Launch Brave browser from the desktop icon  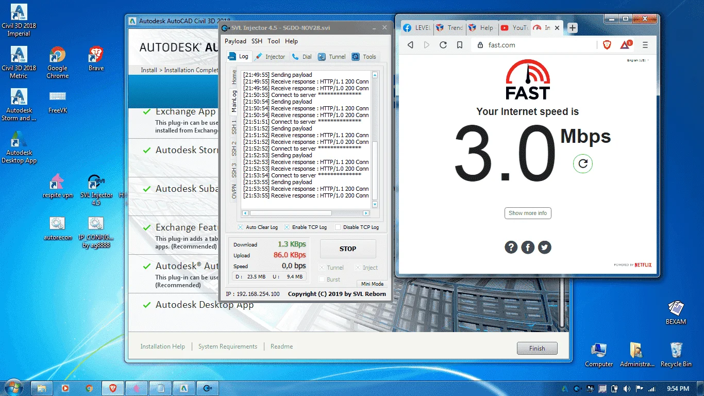96,59
